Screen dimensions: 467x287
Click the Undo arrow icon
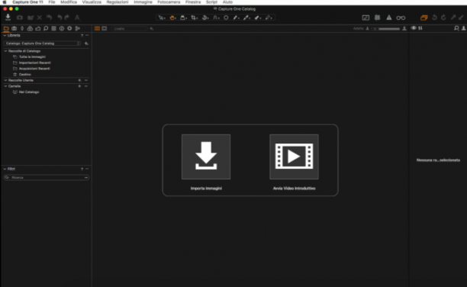coord(60,18)
